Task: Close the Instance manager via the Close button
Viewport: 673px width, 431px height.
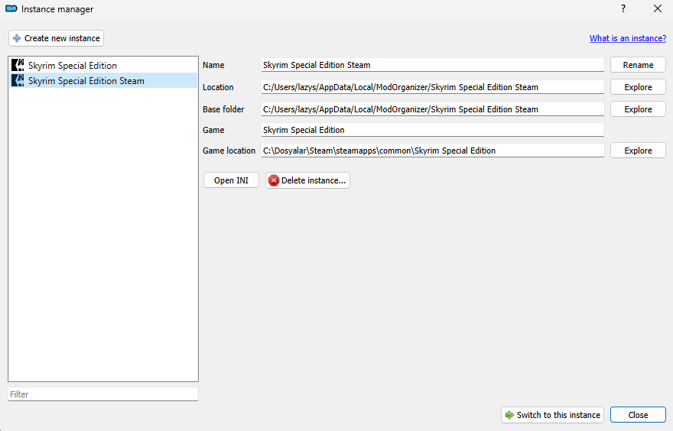Action: click(x=638, y=415)
